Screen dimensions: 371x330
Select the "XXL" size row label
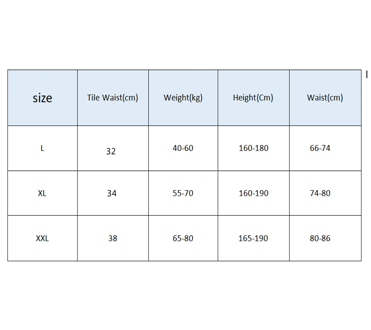pyautogui.click(x=42, y=238)
